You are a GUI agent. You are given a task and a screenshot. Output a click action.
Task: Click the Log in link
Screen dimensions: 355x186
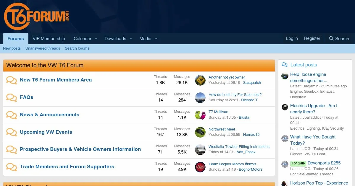[x=292, y=38]
